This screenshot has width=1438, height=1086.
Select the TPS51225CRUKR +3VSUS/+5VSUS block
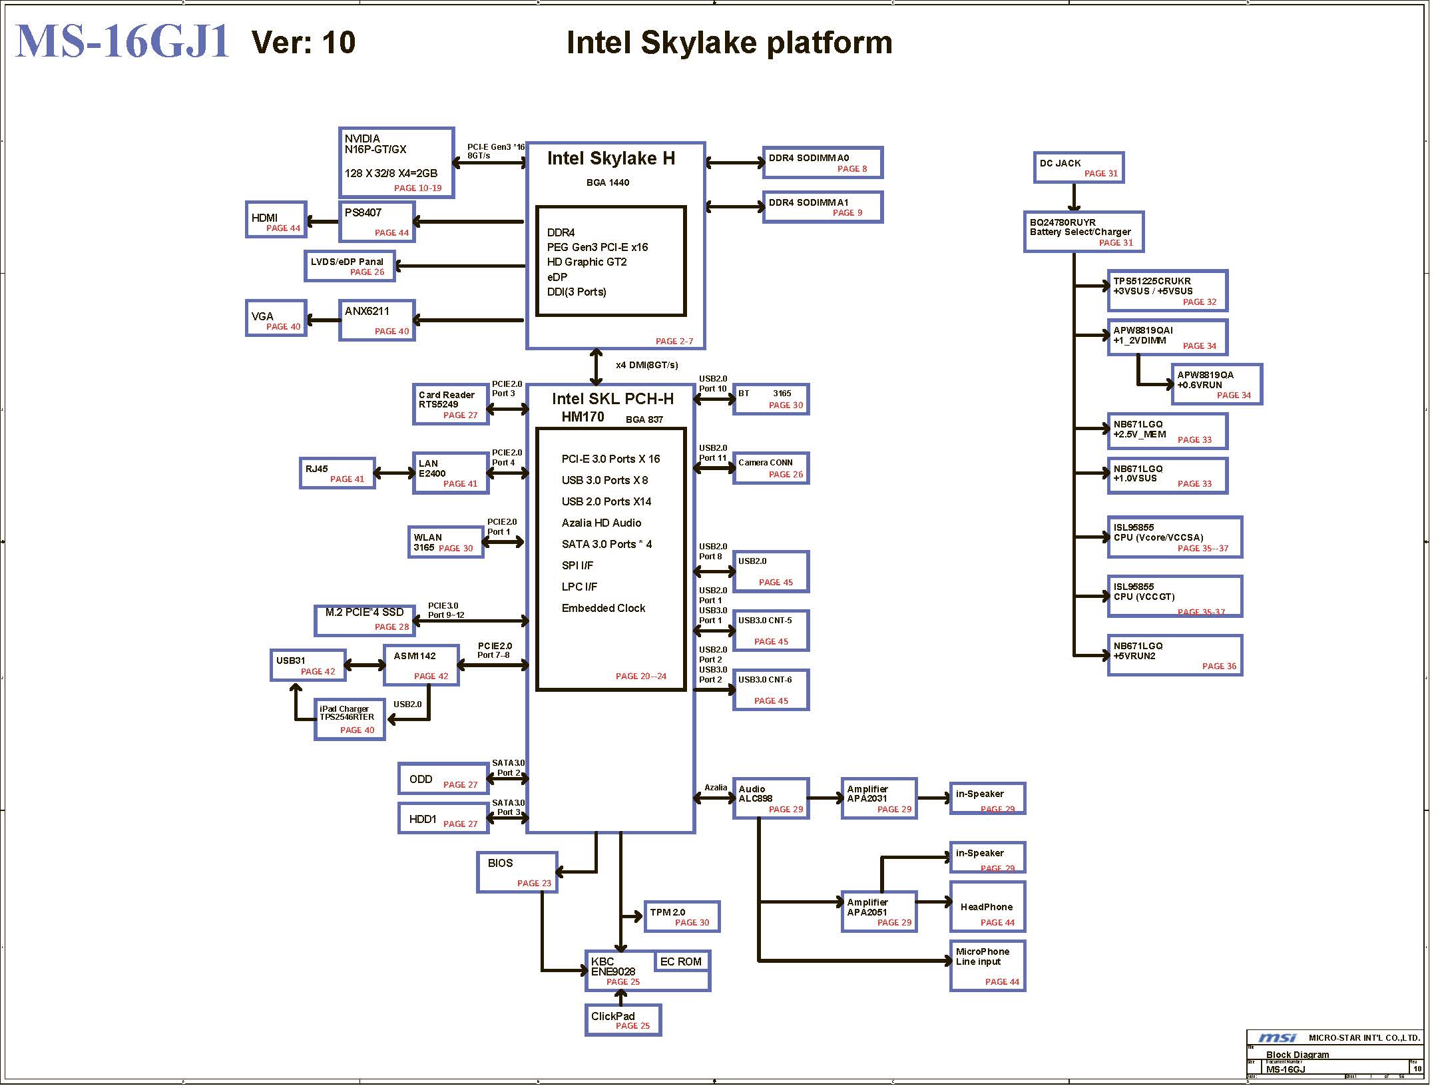pos(1168,290)
